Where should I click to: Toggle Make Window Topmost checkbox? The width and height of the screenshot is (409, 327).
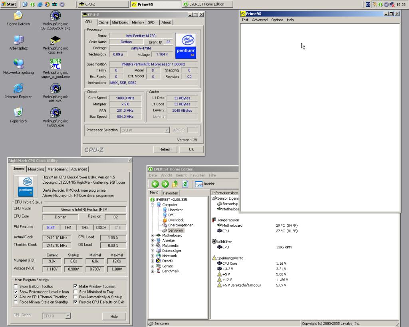[75, 286]
